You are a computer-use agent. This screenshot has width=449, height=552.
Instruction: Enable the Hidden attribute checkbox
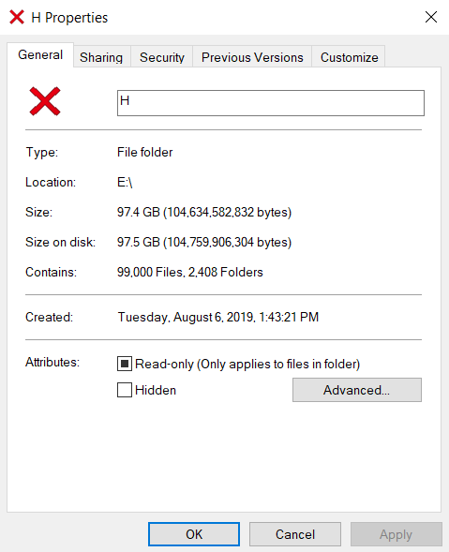point(125,390)
